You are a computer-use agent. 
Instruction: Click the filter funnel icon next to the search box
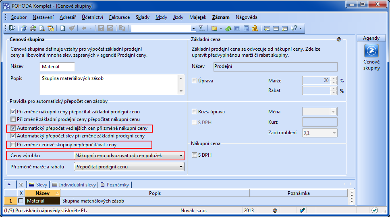point(202,29)
